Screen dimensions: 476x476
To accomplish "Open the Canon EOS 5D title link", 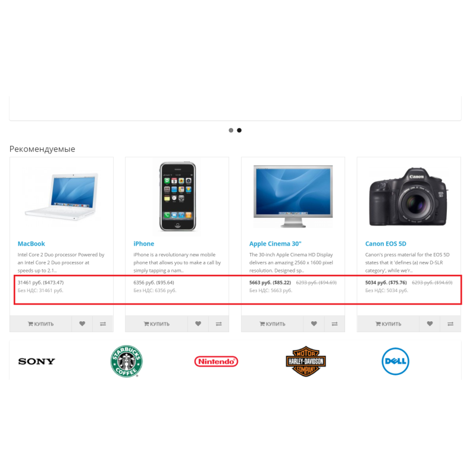I will (386, 243).
